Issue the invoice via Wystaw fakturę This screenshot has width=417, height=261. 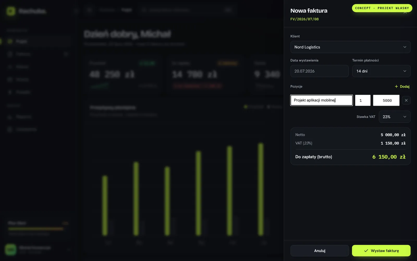click(x=381, y=251)
